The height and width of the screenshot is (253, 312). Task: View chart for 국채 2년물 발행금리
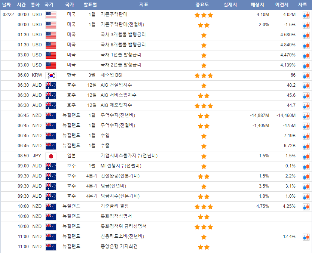coord(306,65)
